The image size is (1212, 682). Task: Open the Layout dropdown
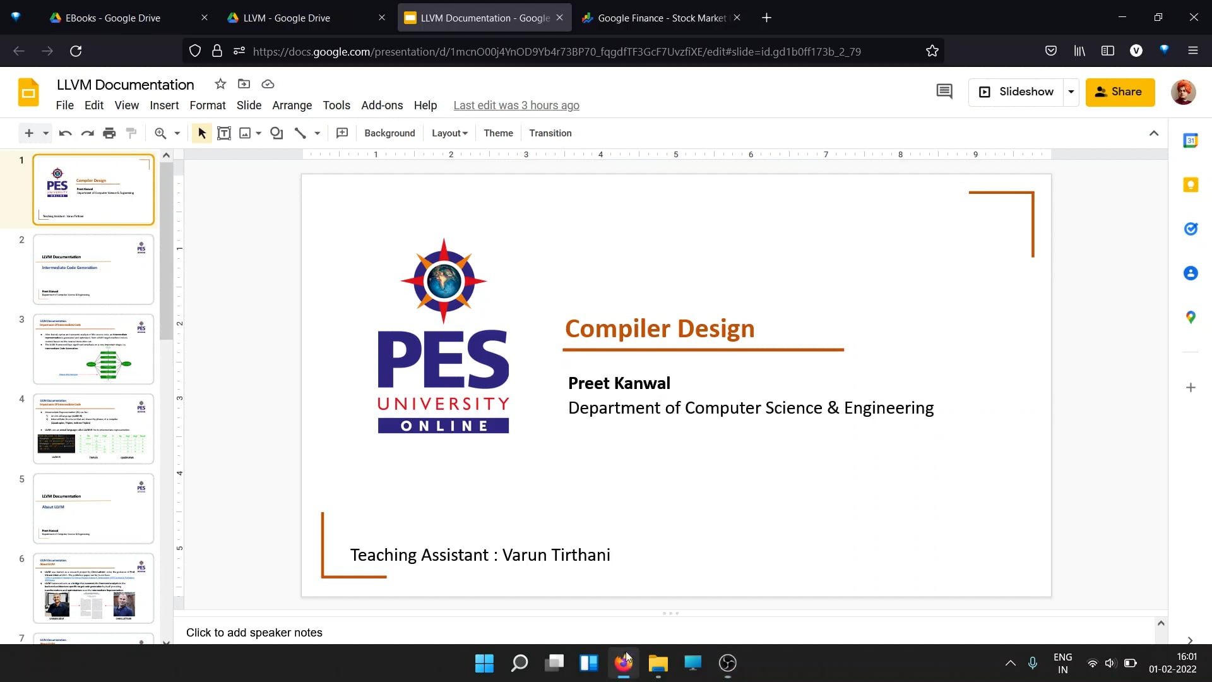click(449, 133)
